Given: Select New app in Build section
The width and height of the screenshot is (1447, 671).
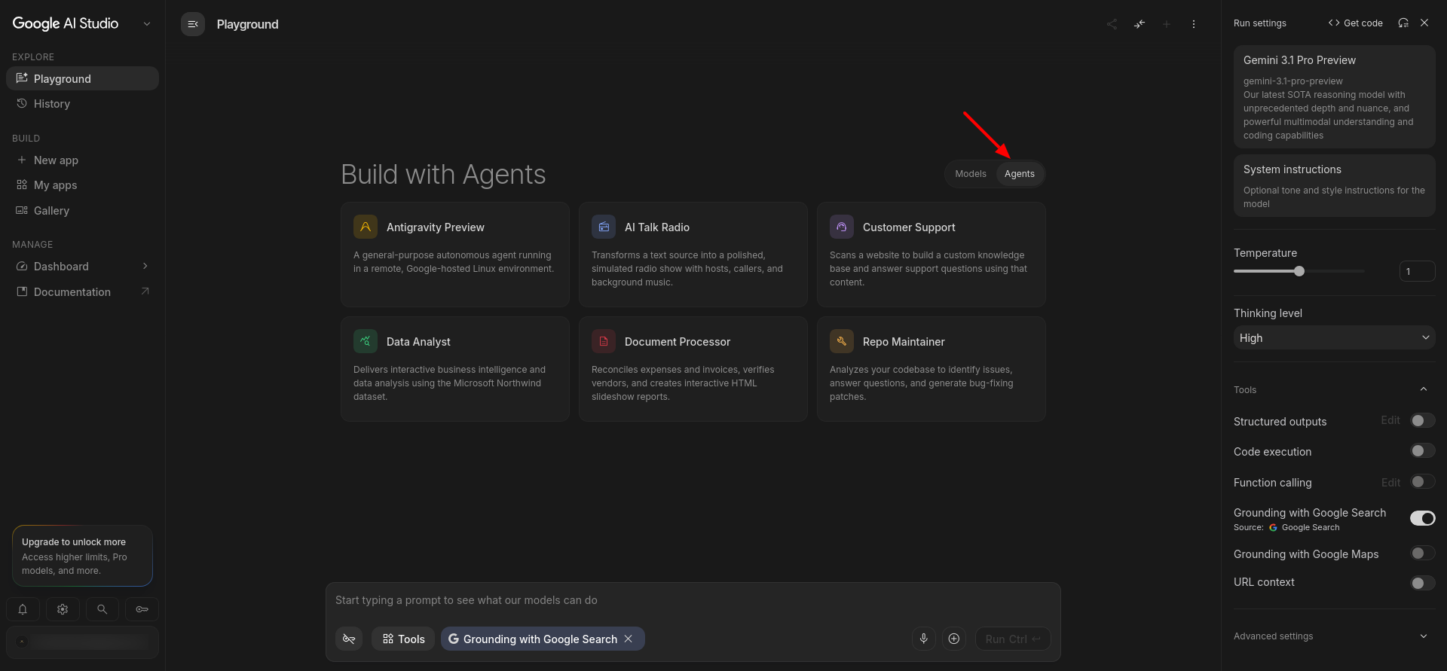Looking at the screenshot, I should point(83,160).
